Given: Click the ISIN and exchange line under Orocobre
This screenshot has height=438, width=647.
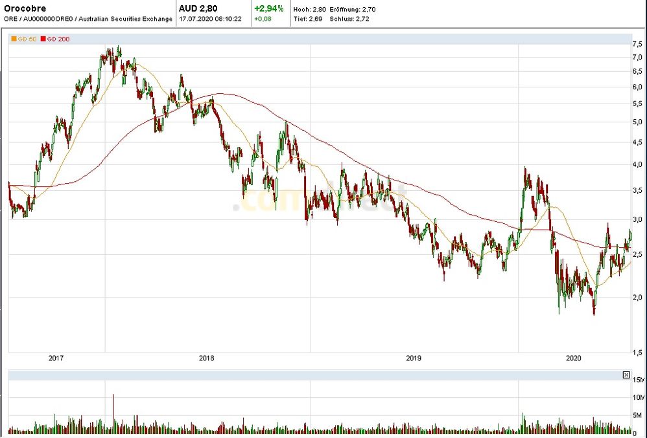Looking at the screenshot, I should coord(88,19).
